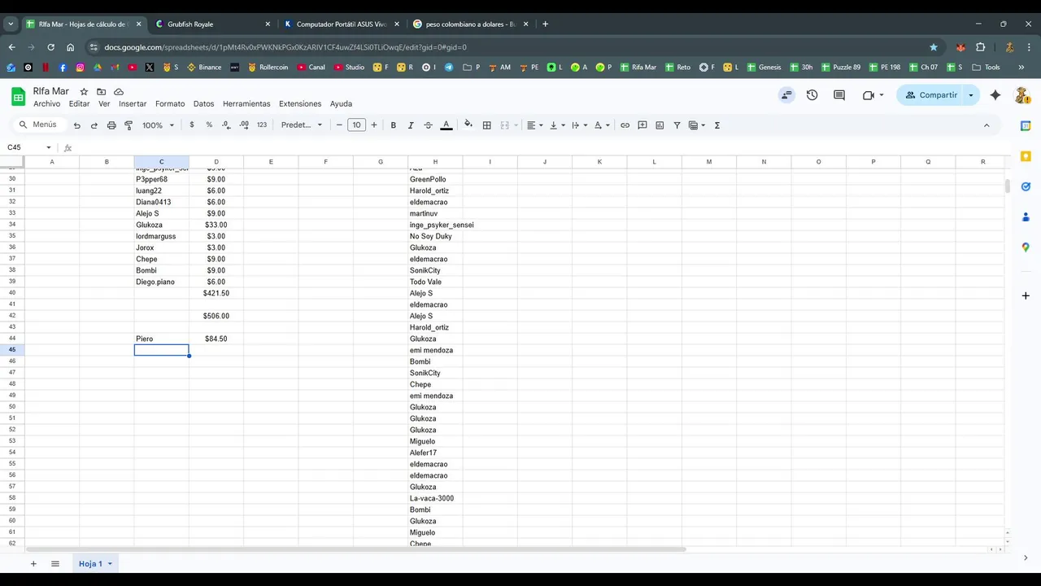Toggle bold formatting

coord(394,125)
